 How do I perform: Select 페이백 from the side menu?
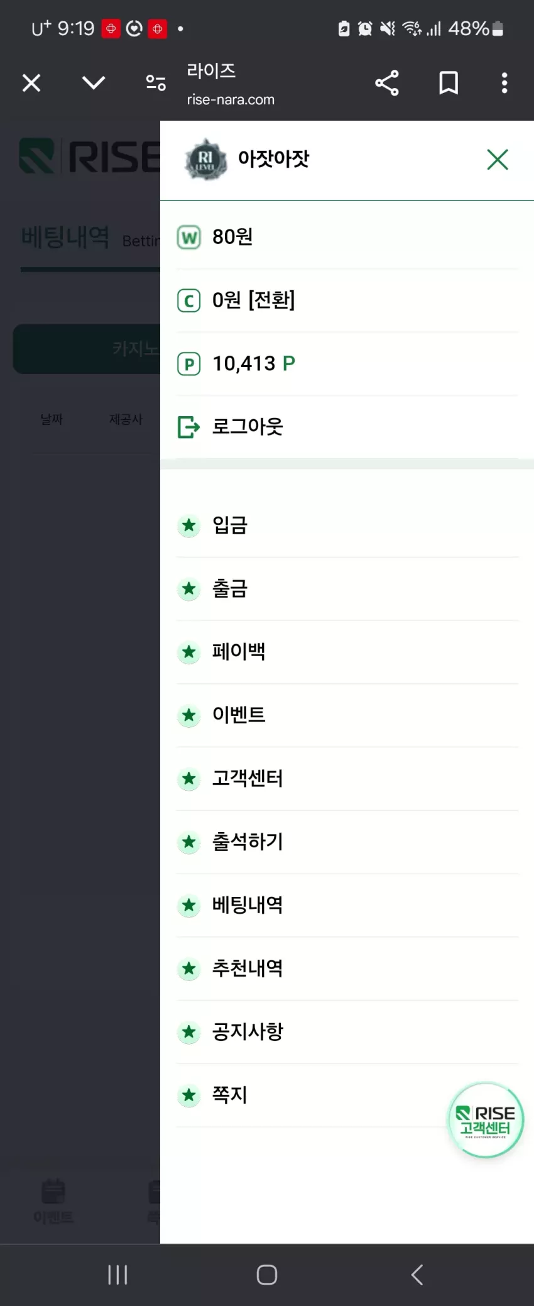pos(347,652)
